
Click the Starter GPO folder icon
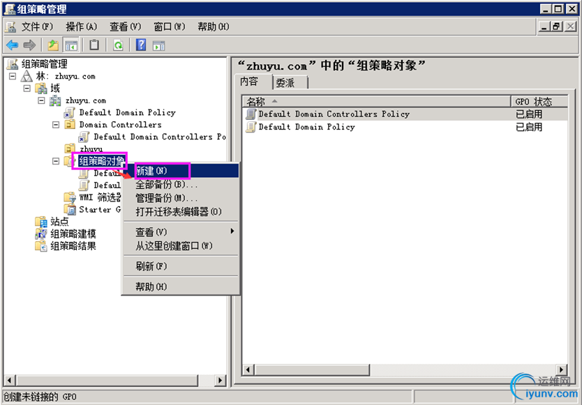click(x=70, y=210)
